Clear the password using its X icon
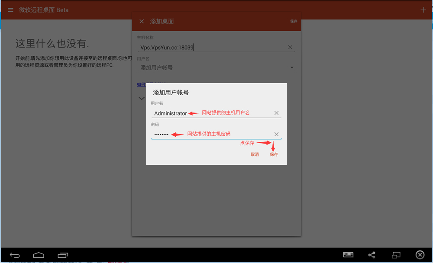Screen dimensions: 433x263 click(277, 134)
